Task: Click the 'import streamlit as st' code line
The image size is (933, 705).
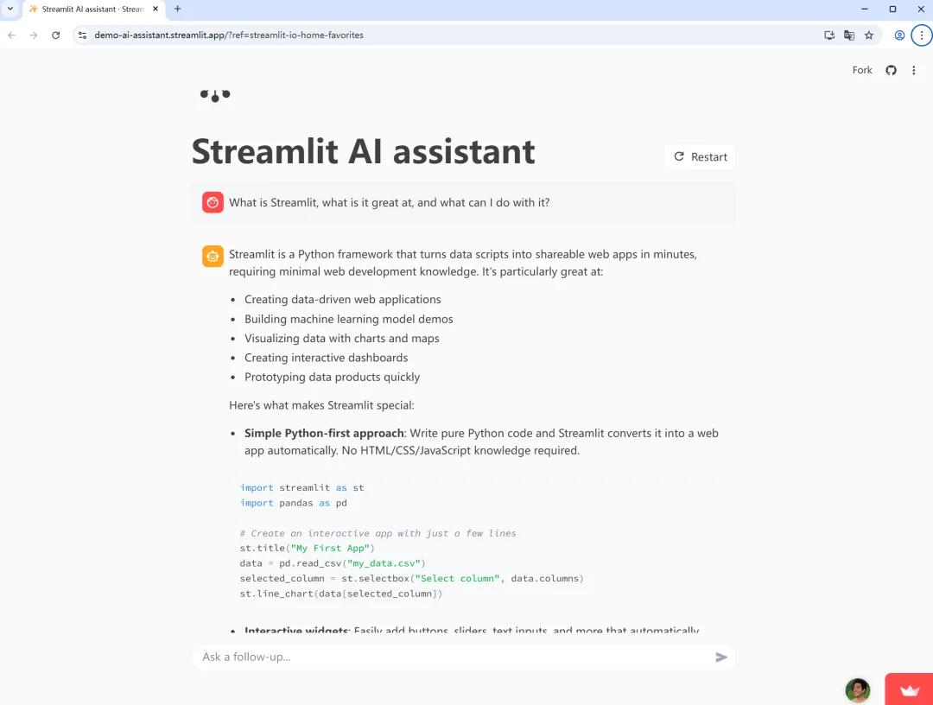Action: click(x=301, y=488)
